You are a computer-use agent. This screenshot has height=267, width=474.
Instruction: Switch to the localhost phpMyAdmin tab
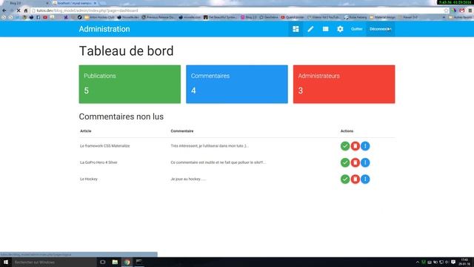click(75, 3)
